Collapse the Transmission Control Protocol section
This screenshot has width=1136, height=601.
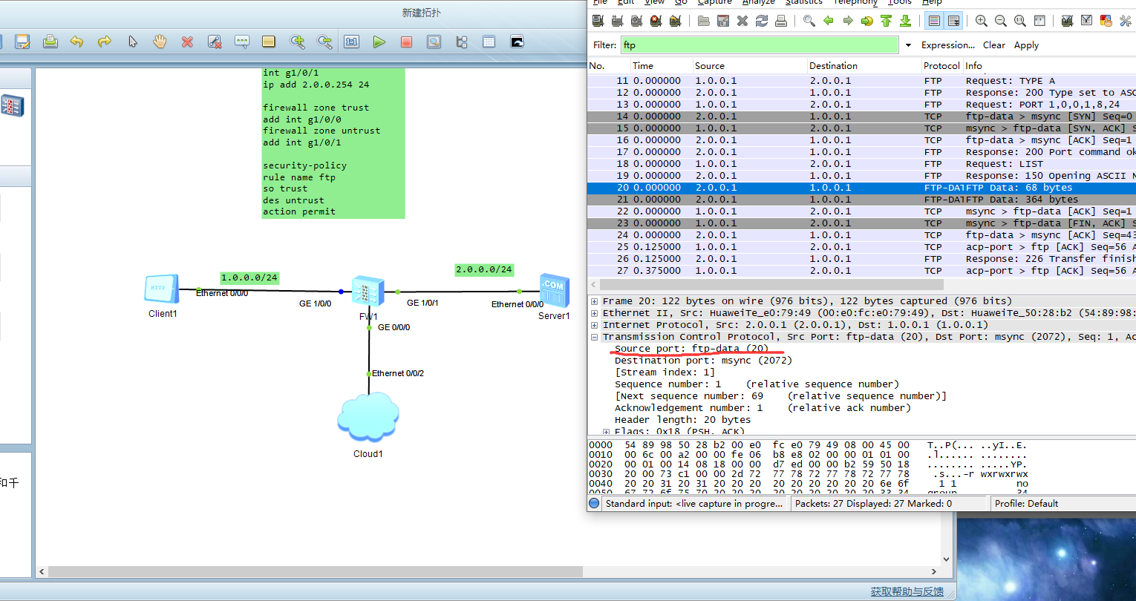pyautogui.click(x=593, y=336)
